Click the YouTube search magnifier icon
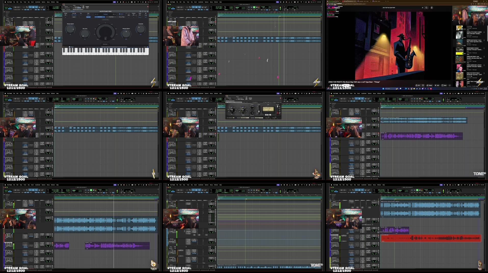 pyautogui.click(x=427, y=8)
